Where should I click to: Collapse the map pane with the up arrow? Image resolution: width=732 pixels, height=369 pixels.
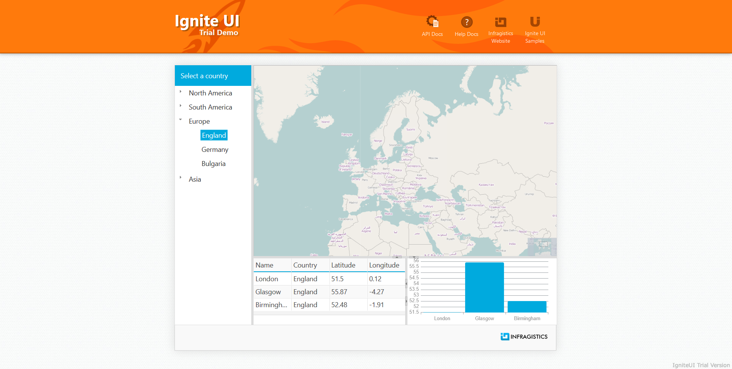click(397, 257)
